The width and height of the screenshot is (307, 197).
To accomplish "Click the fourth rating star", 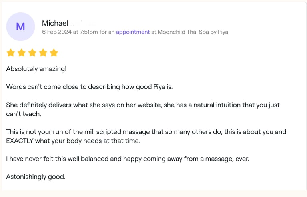I will coord(43,53).
